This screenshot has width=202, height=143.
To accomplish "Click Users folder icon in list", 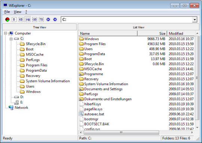I will [81, 49].
